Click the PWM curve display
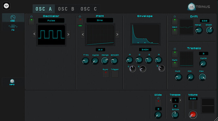The width and height of the screenshot is (218, 121). coord(100,35)
